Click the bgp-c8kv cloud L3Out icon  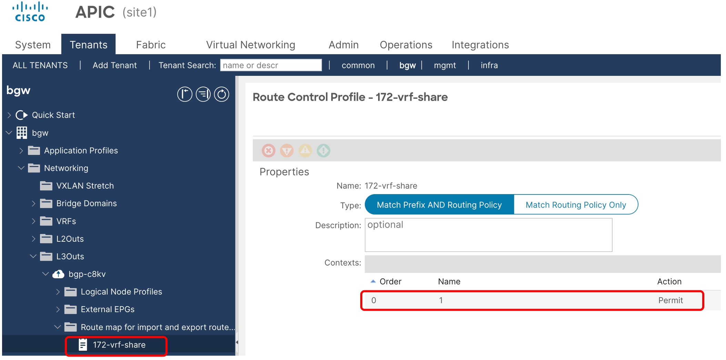coord(58,274)
